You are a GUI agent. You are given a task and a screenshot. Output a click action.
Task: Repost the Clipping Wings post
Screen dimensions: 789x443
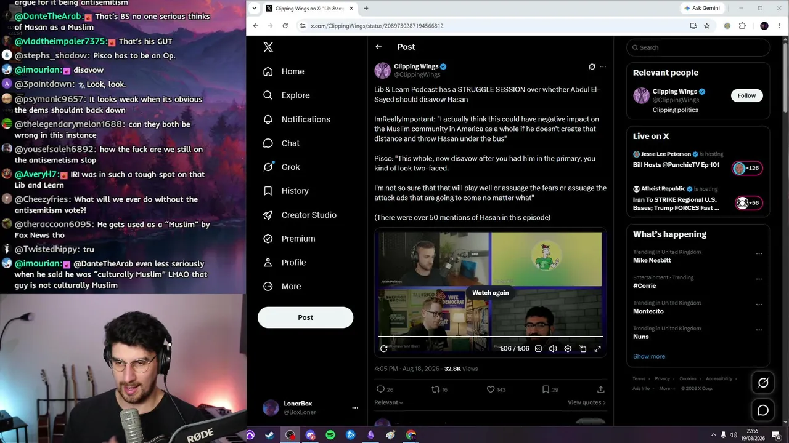435,389
